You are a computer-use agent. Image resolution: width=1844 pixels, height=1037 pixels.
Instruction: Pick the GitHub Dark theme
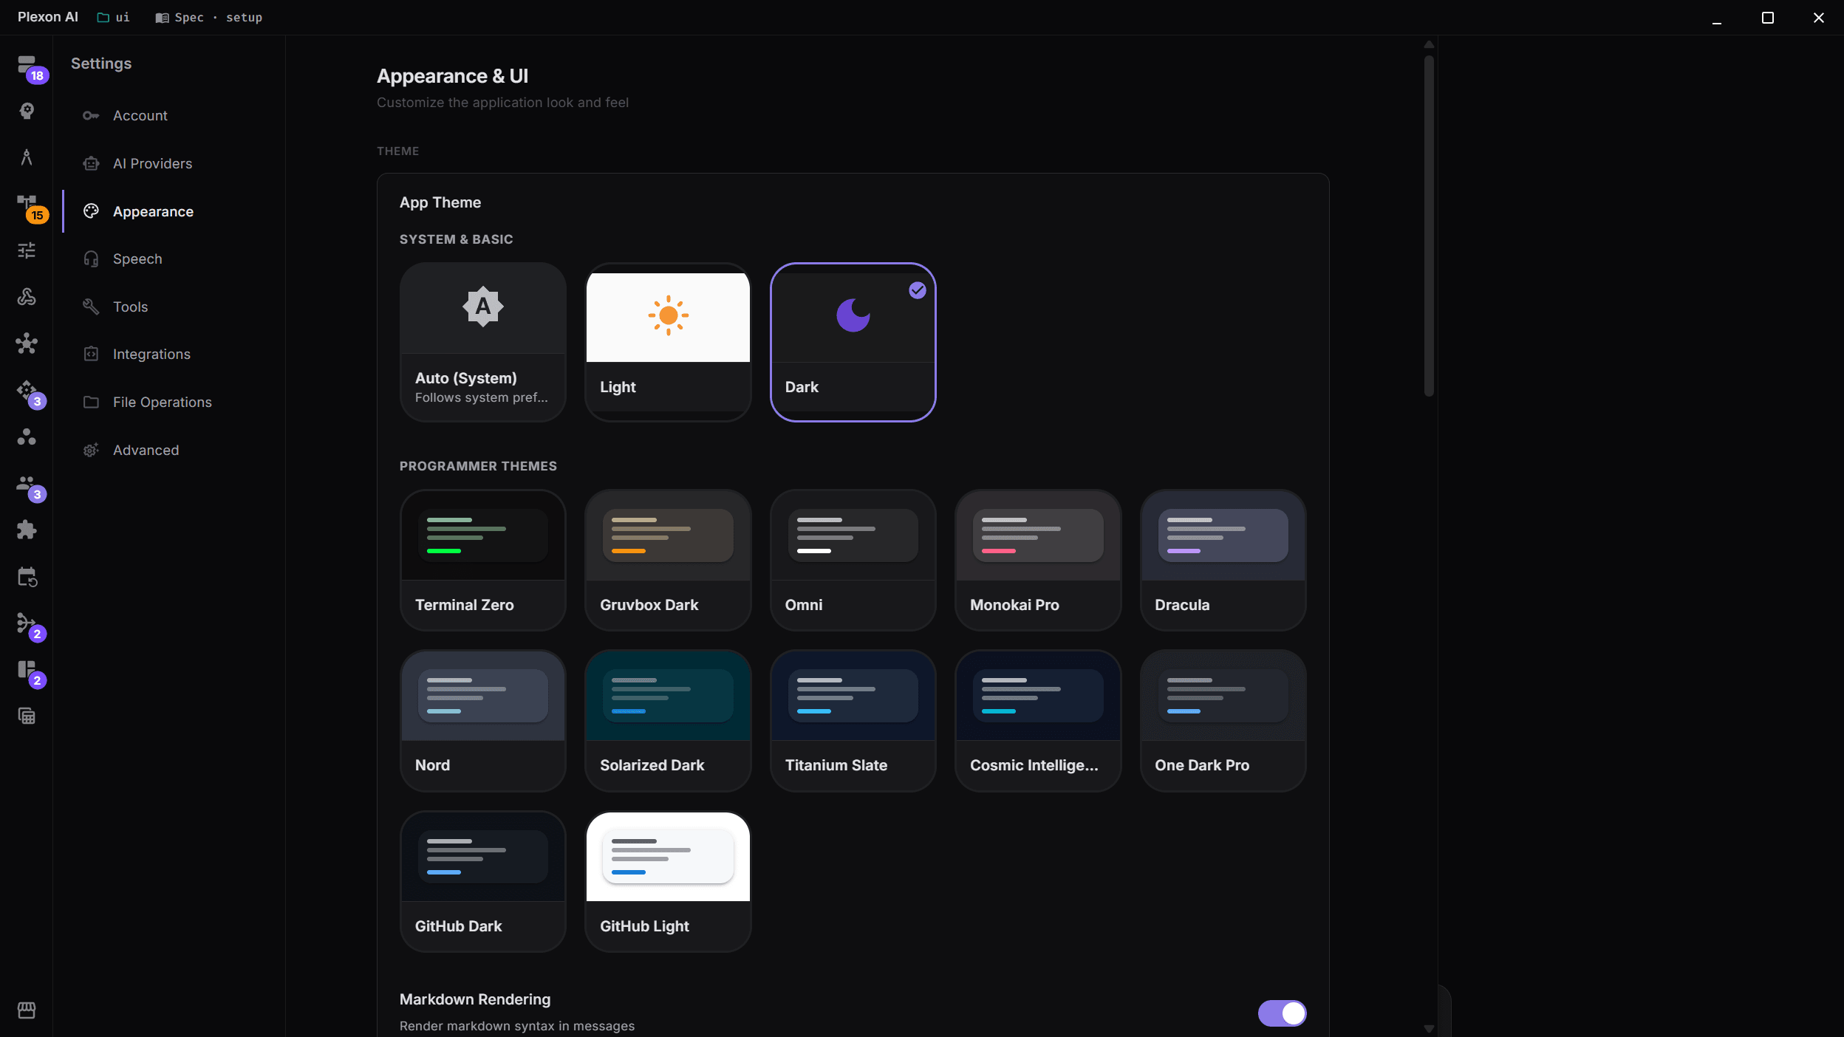coord(483,881)
